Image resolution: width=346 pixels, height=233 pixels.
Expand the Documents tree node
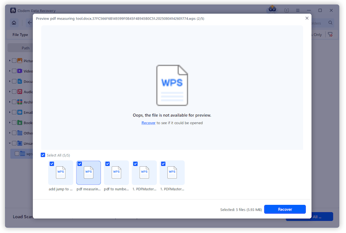[x=10, y=81]
